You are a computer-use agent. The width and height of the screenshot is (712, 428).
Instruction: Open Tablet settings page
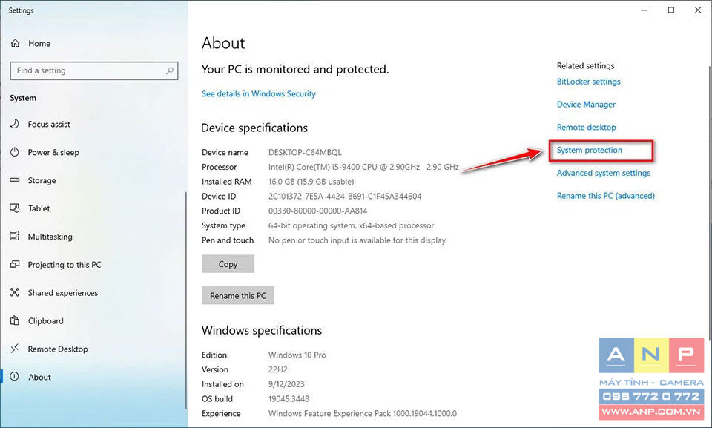pos(39,208)
